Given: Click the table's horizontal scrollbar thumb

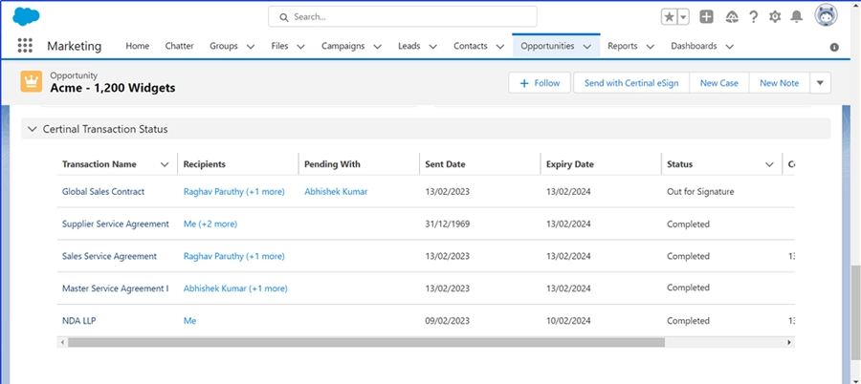Looking at the screenshot, I should tap(366, 342).
